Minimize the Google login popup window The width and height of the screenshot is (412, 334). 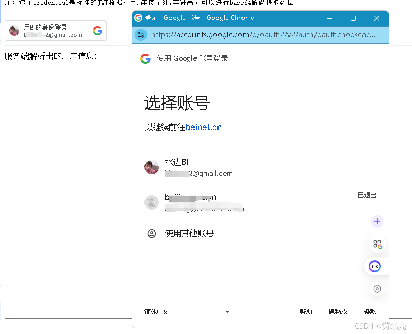pyautogui.click(x=330, y=18)
